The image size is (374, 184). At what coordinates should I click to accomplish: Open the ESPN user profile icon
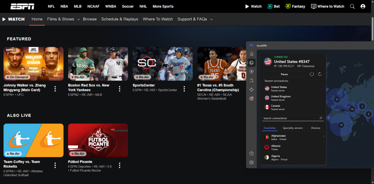(x=363, y=7)
